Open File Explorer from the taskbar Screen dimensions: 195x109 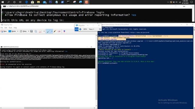[x=38, y=2]
